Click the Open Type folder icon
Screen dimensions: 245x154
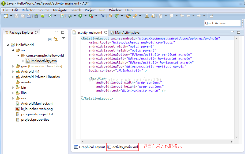129,16
